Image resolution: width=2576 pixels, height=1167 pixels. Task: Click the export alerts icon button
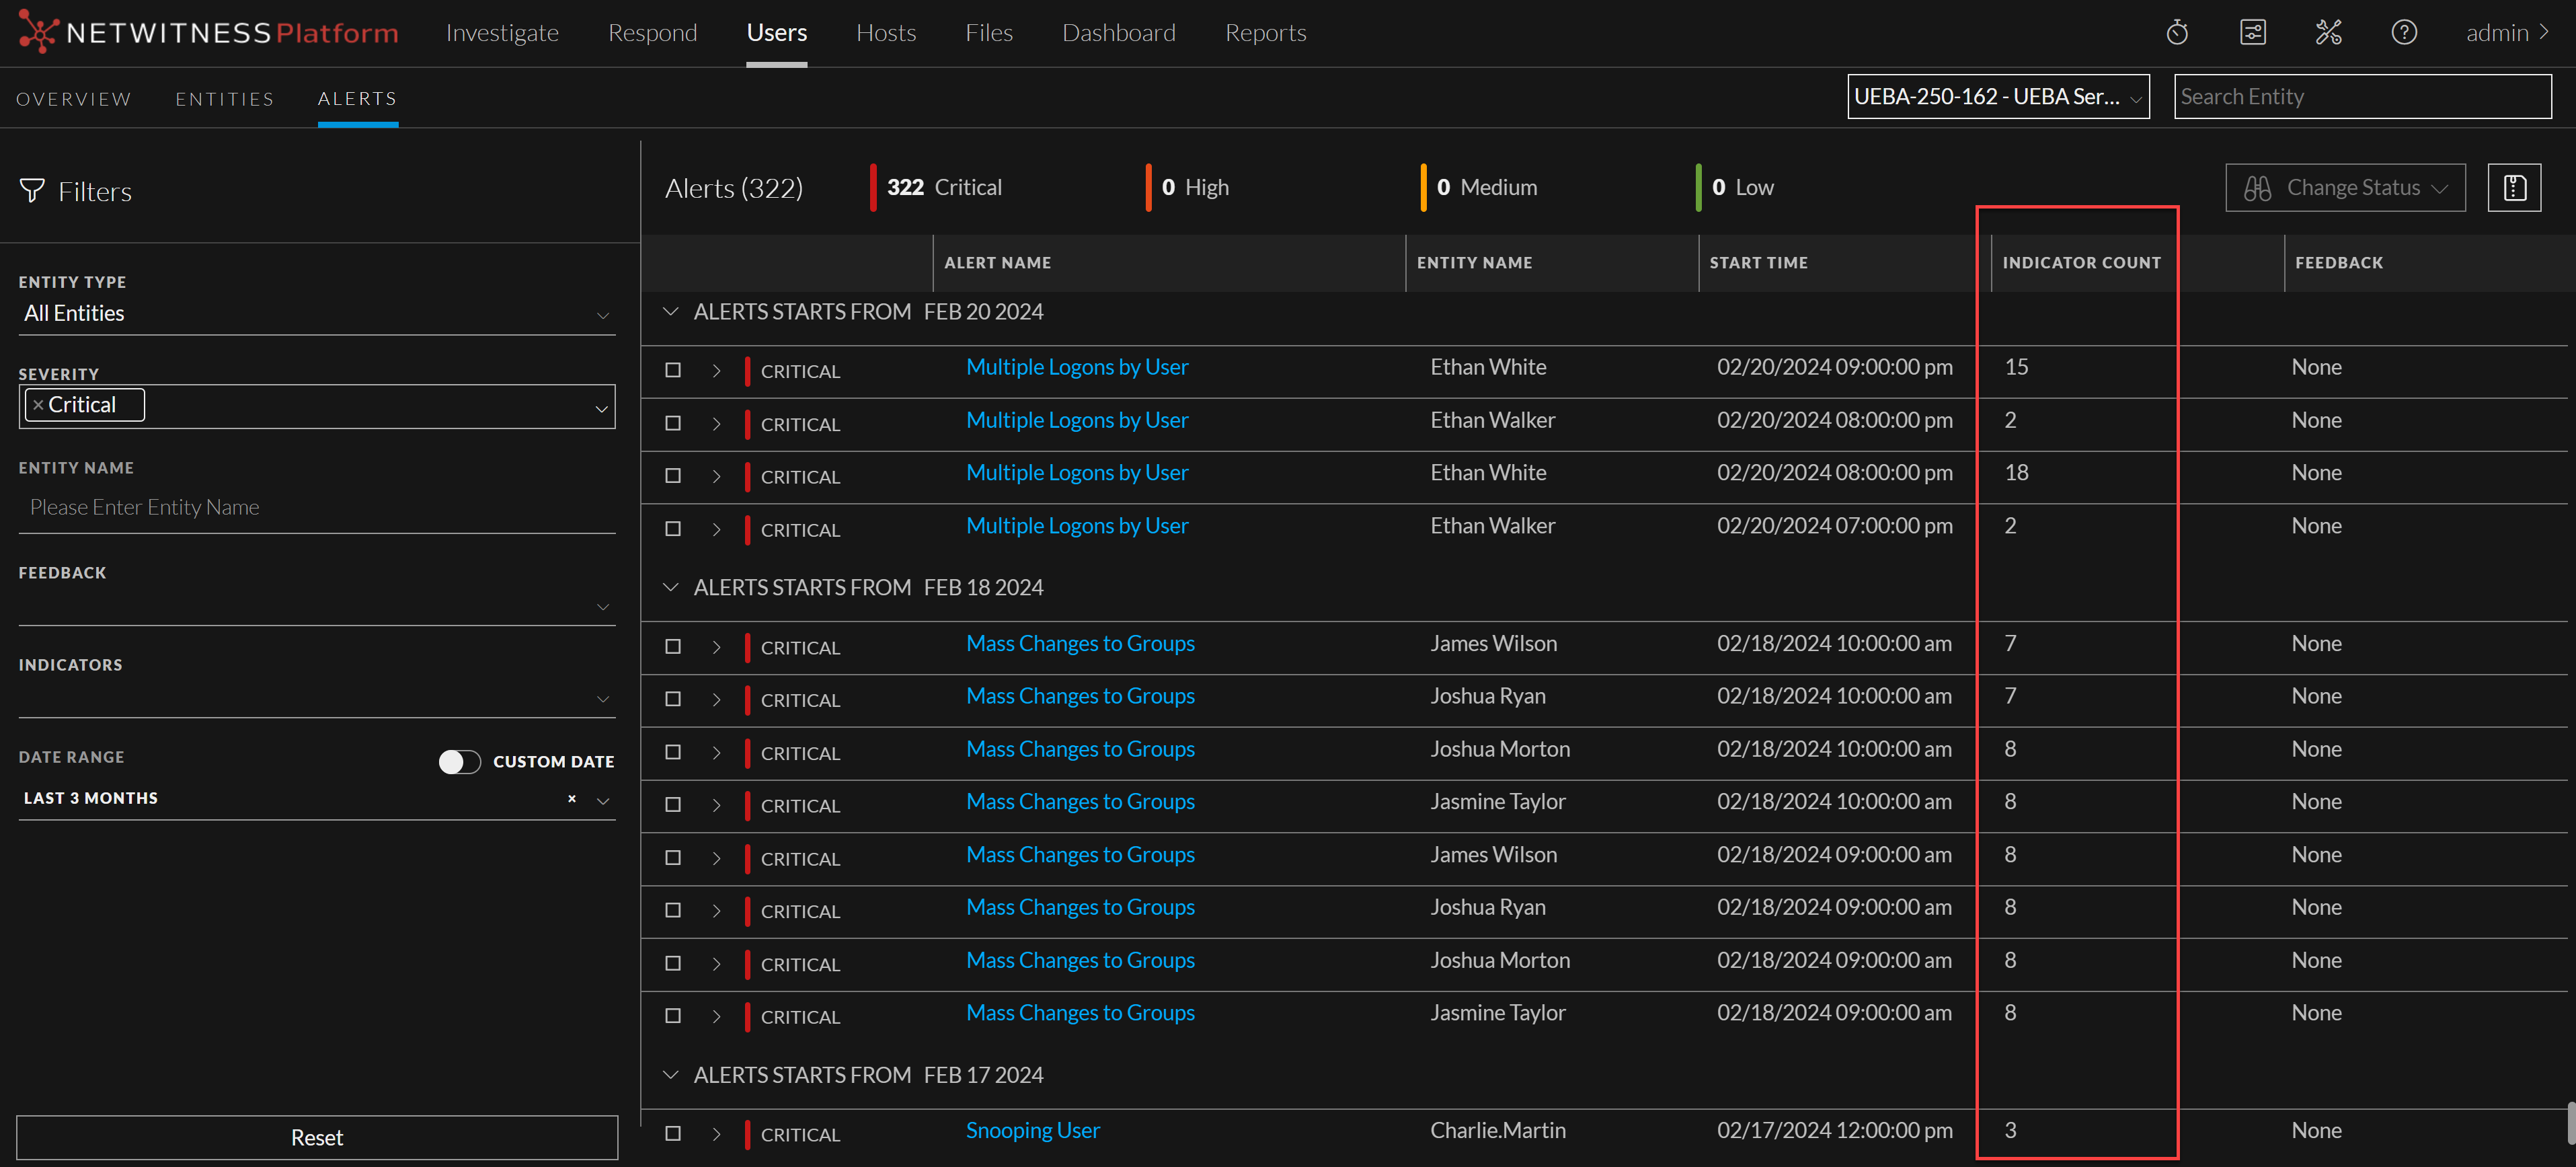point(2514,187)
